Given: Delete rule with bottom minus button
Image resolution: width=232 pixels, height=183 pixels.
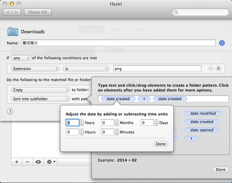Looking at the screenshot, I should (x=27, y=162).
